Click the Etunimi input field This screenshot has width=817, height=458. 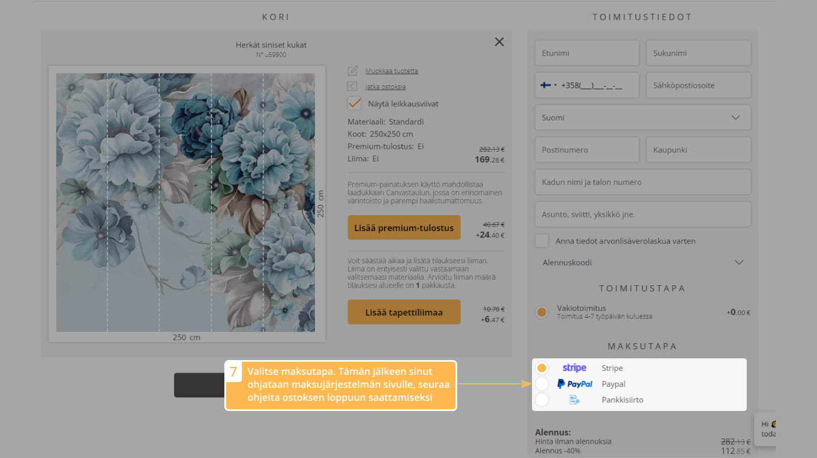pyautogui.click(x=586, y=53)
